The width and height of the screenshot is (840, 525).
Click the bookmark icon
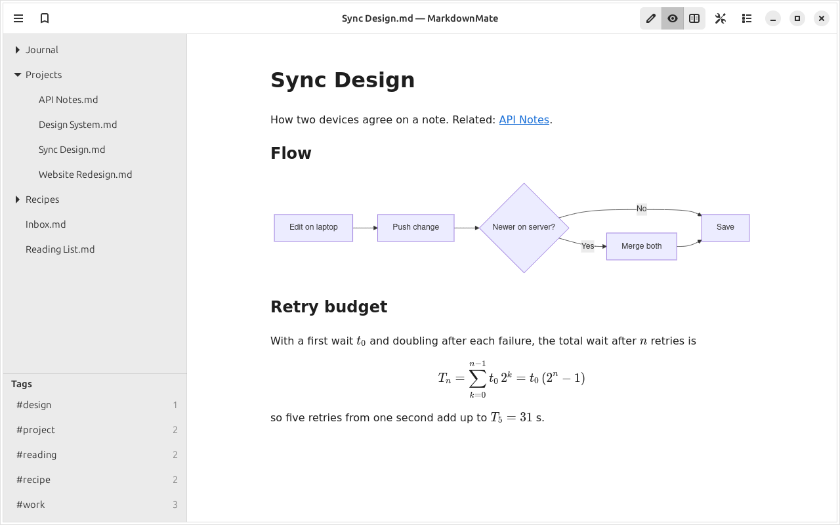click(x=45, y=18)
